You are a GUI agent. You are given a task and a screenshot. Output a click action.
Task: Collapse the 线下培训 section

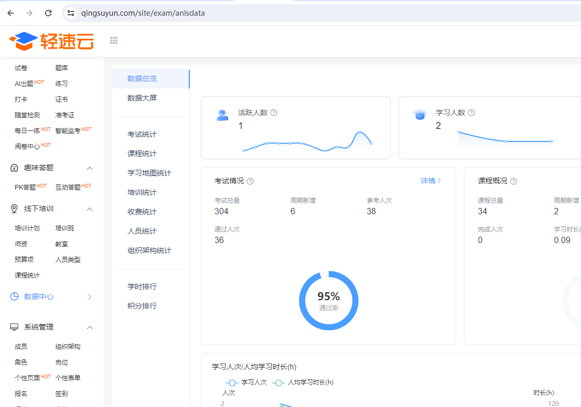point(90,209)
